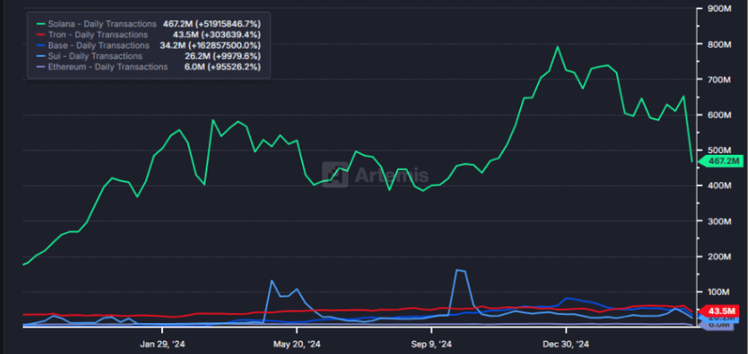Click Solana's +51915846.7% change value
Screen dimensions: 748x354
point(230,23)
